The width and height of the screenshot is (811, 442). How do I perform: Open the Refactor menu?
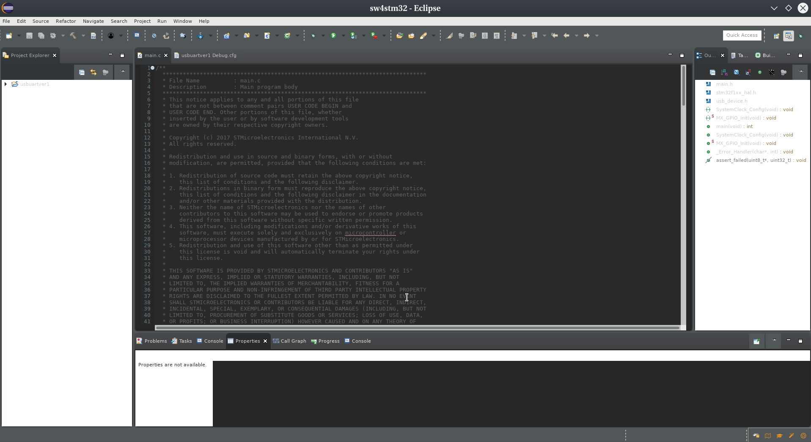(66, 21)
